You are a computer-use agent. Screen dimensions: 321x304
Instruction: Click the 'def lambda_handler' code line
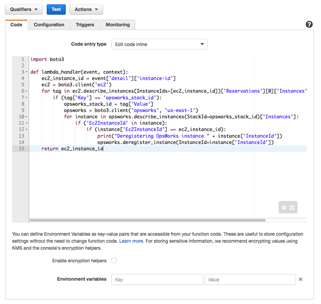click(79, 72)
